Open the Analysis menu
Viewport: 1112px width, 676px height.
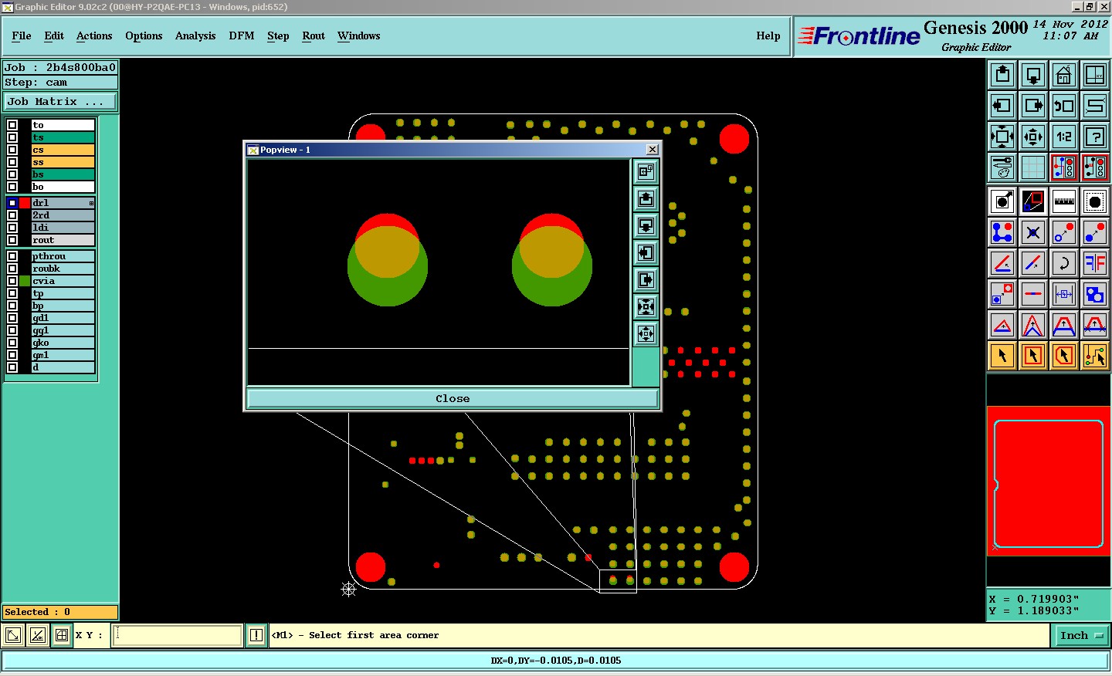click(195, 35)
